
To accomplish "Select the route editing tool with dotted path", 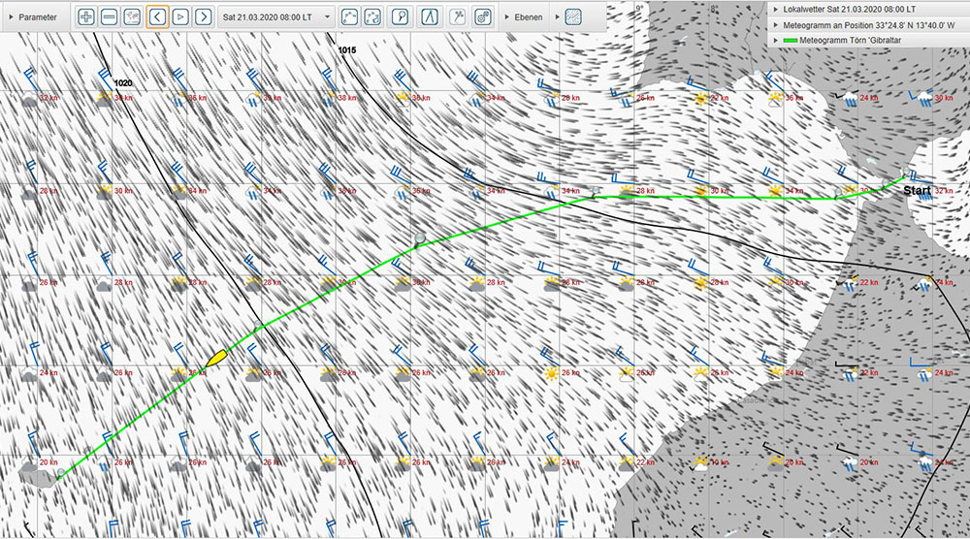I will click(374, 16).
